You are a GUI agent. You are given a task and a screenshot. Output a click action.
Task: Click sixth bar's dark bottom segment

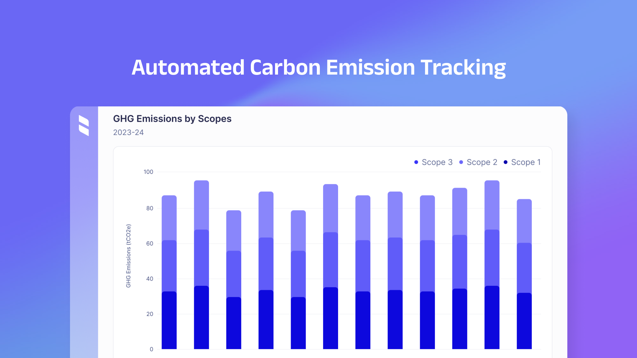(x=330, y=318)
